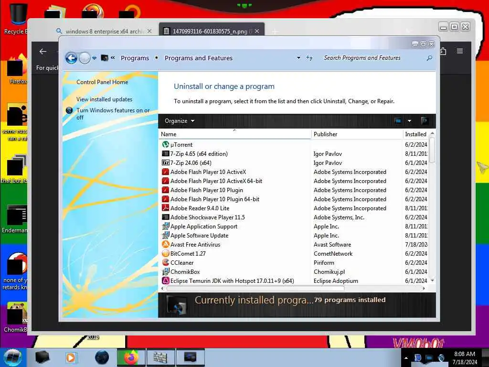This screenshot has width=489, height=367.
Task: Click the refresh icon beside the address bar
Action: click(x=309, y=58)
